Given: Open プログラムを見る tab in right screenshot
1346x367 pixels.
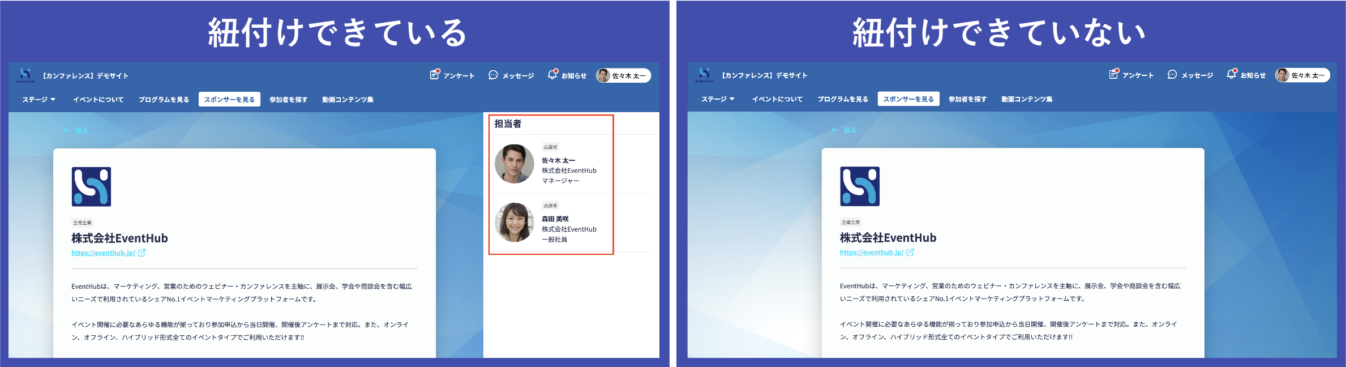Looking at the screenshot, I should coord(843,99).
